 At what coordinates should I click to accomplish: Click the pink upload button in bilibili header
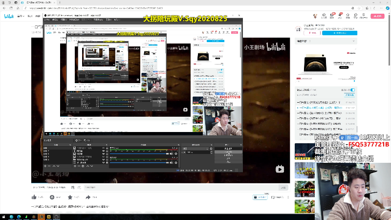[377, 16]
